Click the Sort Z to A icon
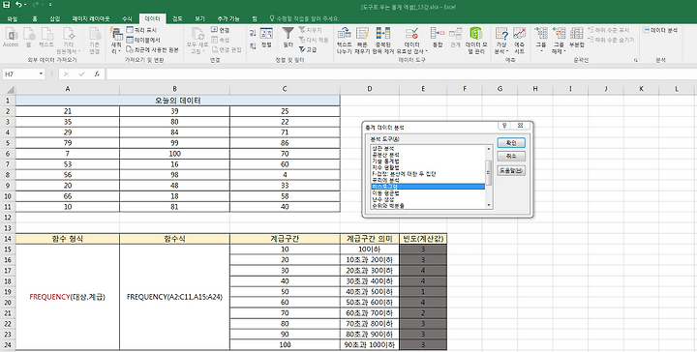 coord(253,45)
